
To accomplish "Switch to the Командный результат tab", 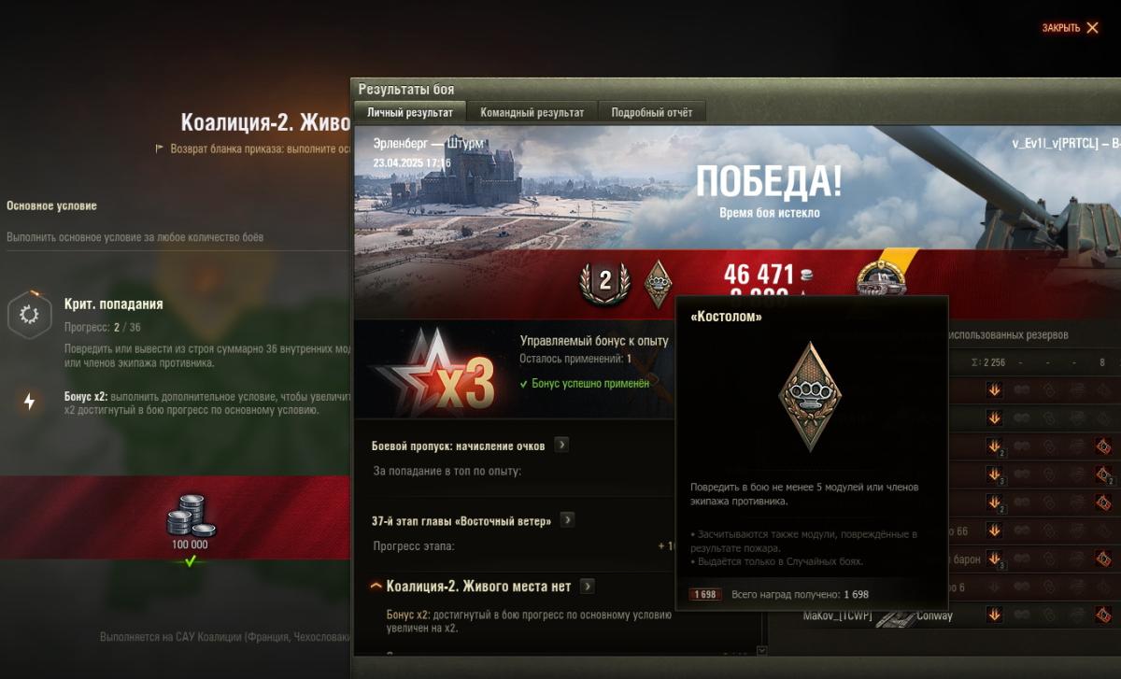I will click(x=532, y=112).
